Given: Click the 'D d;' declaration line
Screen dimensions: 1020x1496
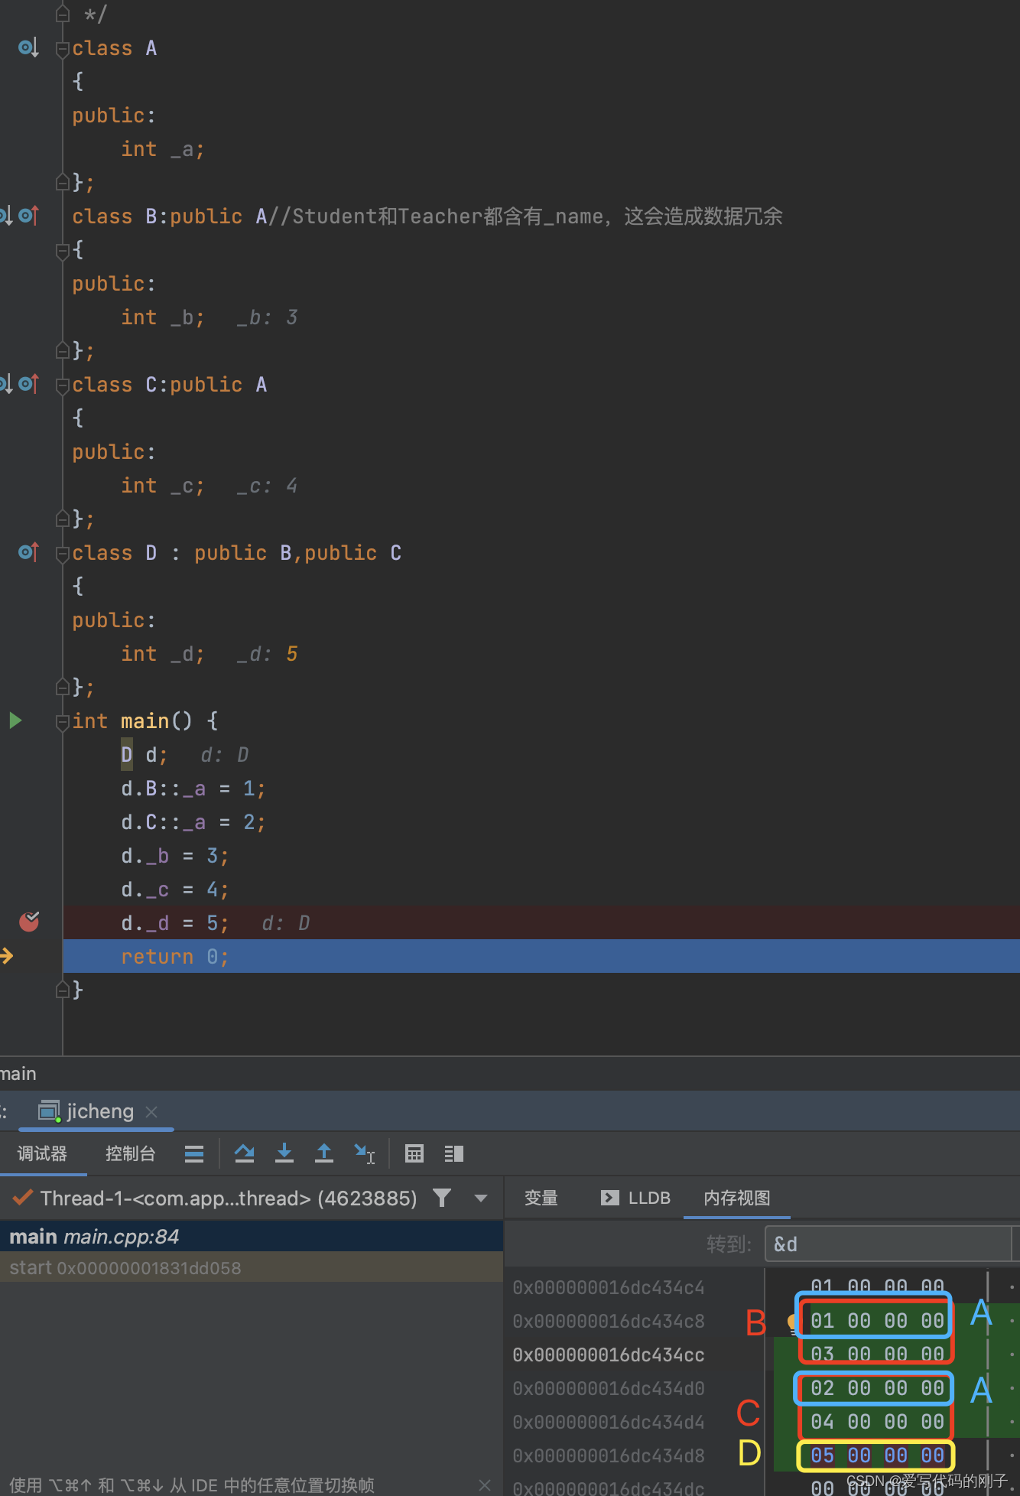Looking at the screenshot, I should coord(145,754).
